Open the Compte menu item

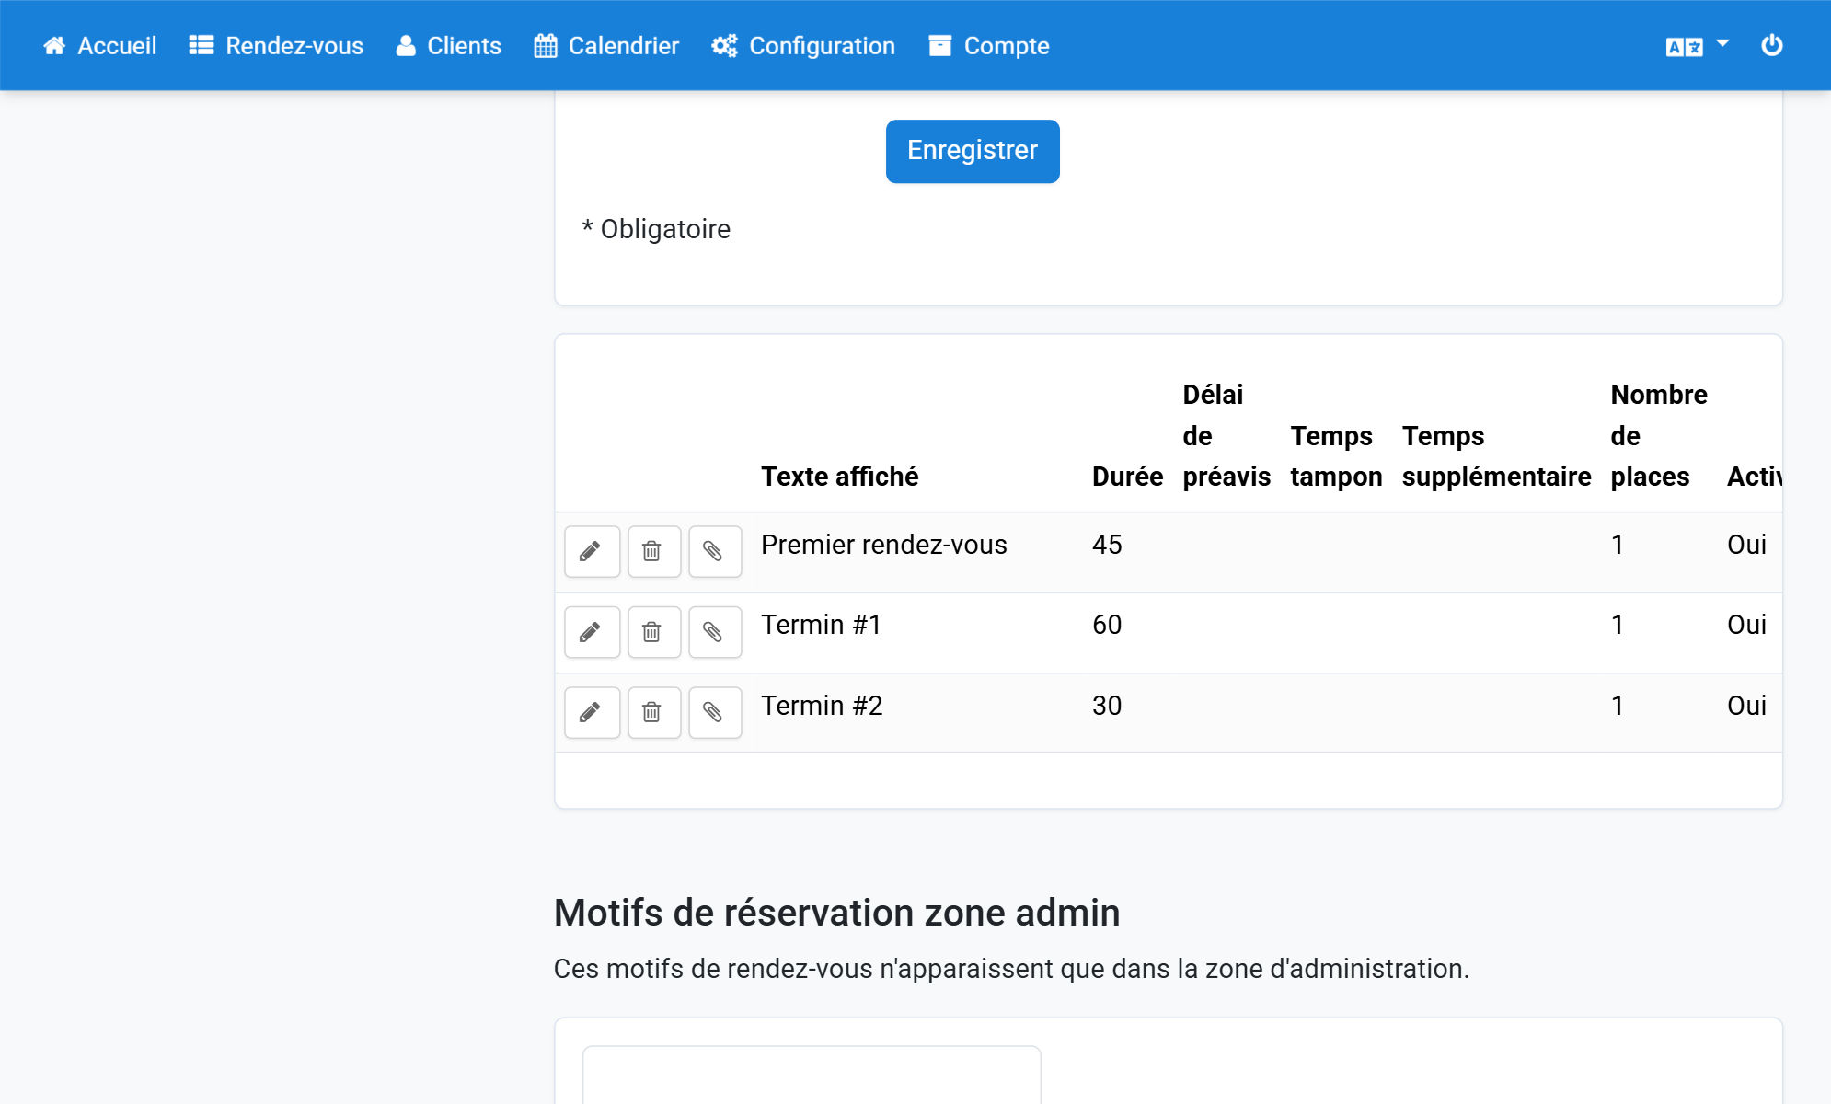pos(989,46)
